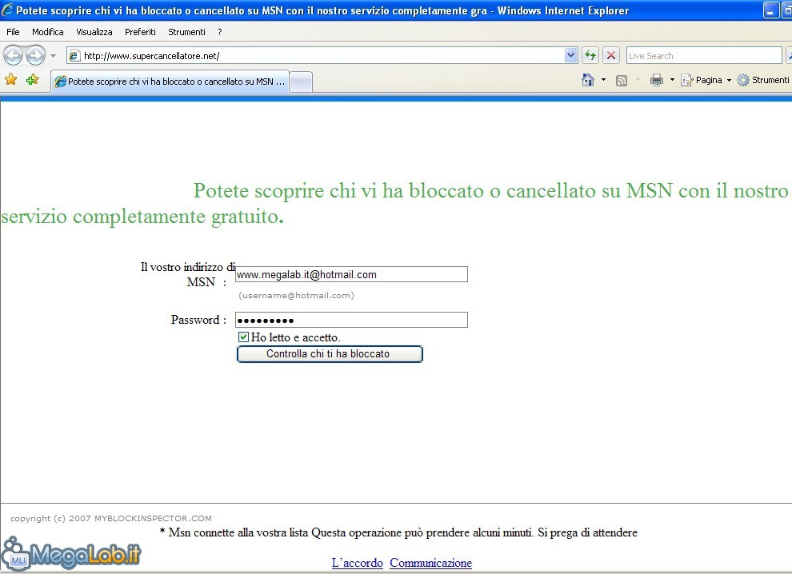The width and height of the screenshot is (792, 574).
Task: Open the Strumenti menu in menu bar
Action: (x=186, y=32)
